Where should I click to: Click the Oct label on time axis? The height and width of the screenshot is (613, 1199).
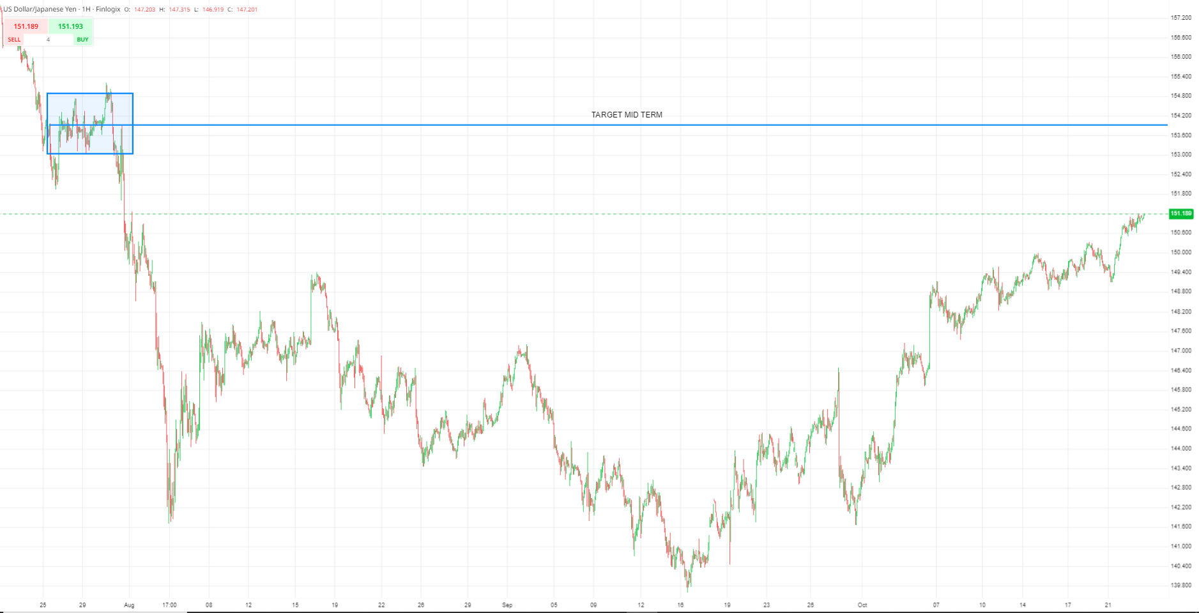862,605
